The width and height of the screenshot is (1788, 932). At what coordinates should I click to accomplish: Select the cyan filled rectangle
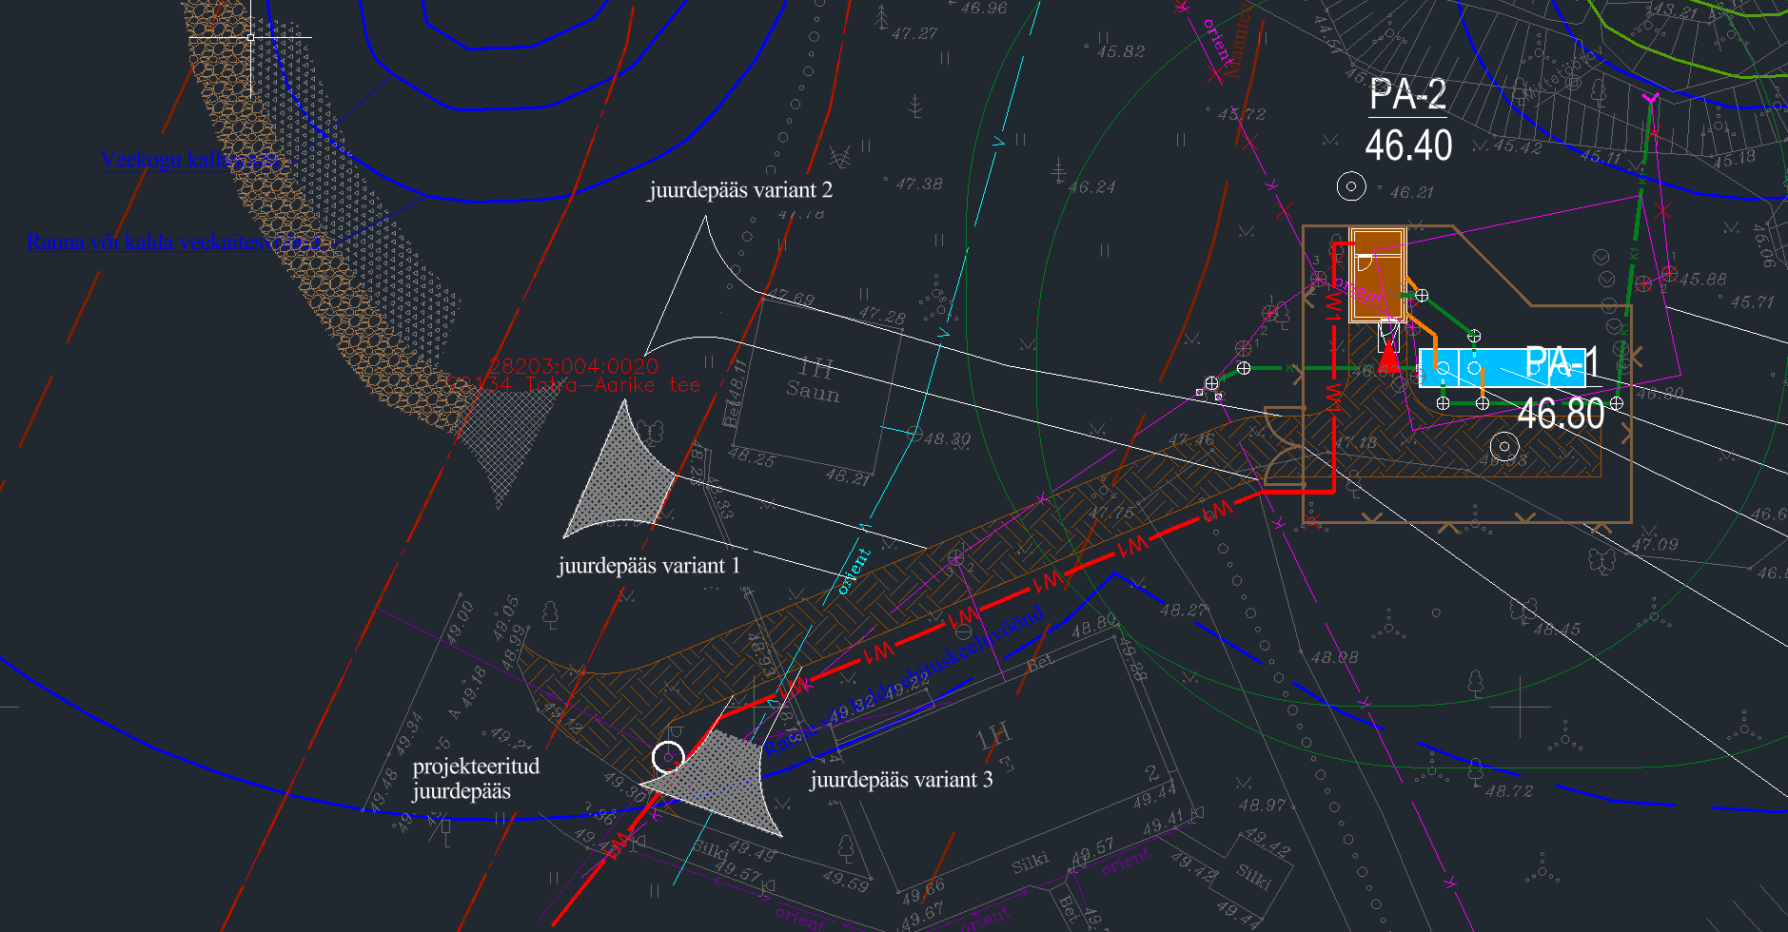[1503, 367]
